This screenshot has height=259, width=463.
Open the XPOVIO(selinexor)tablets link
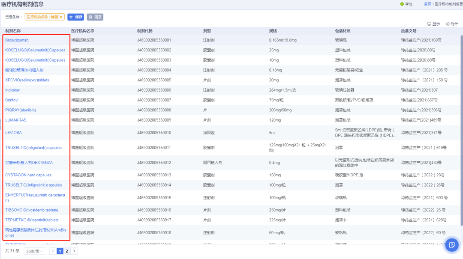(27, 80)
